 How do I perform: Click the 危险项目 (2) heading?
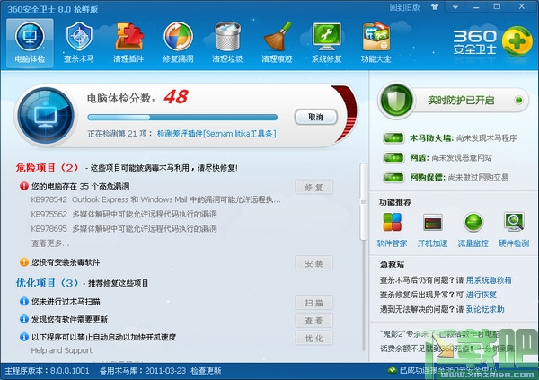(47, 168)
